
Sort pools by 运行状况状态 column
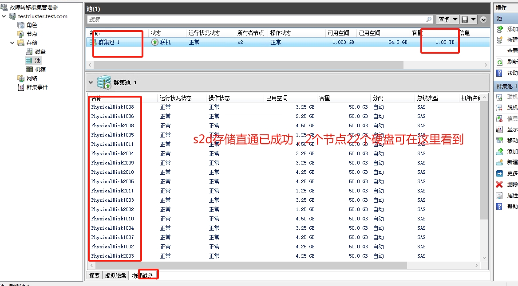tap(204, 33)
